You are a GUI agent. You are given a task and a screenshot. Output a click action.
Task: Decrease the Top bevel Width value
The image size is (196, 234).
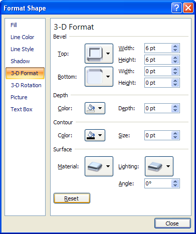[175, 50]
